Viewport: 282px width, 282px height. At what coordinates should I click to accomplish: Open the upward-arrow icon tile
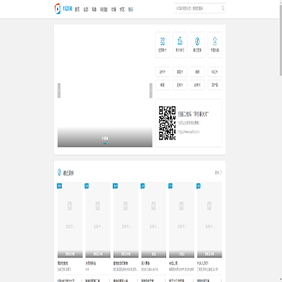pos(215,45)
